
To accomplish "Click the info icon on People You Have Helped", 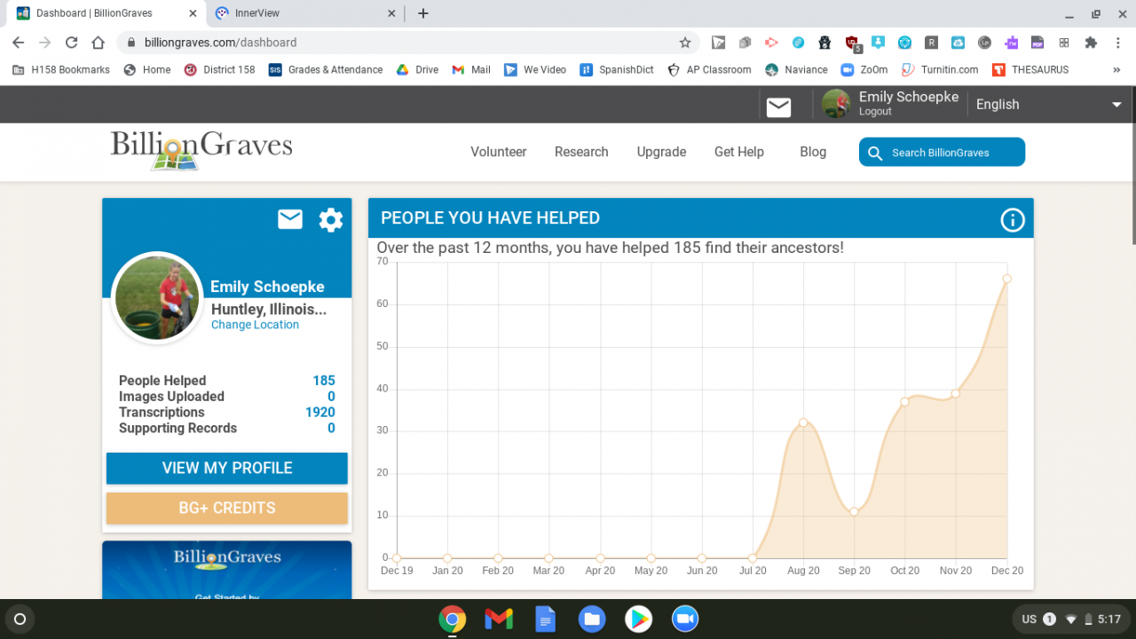I will pyautogui.click(x=1013, y=220).
